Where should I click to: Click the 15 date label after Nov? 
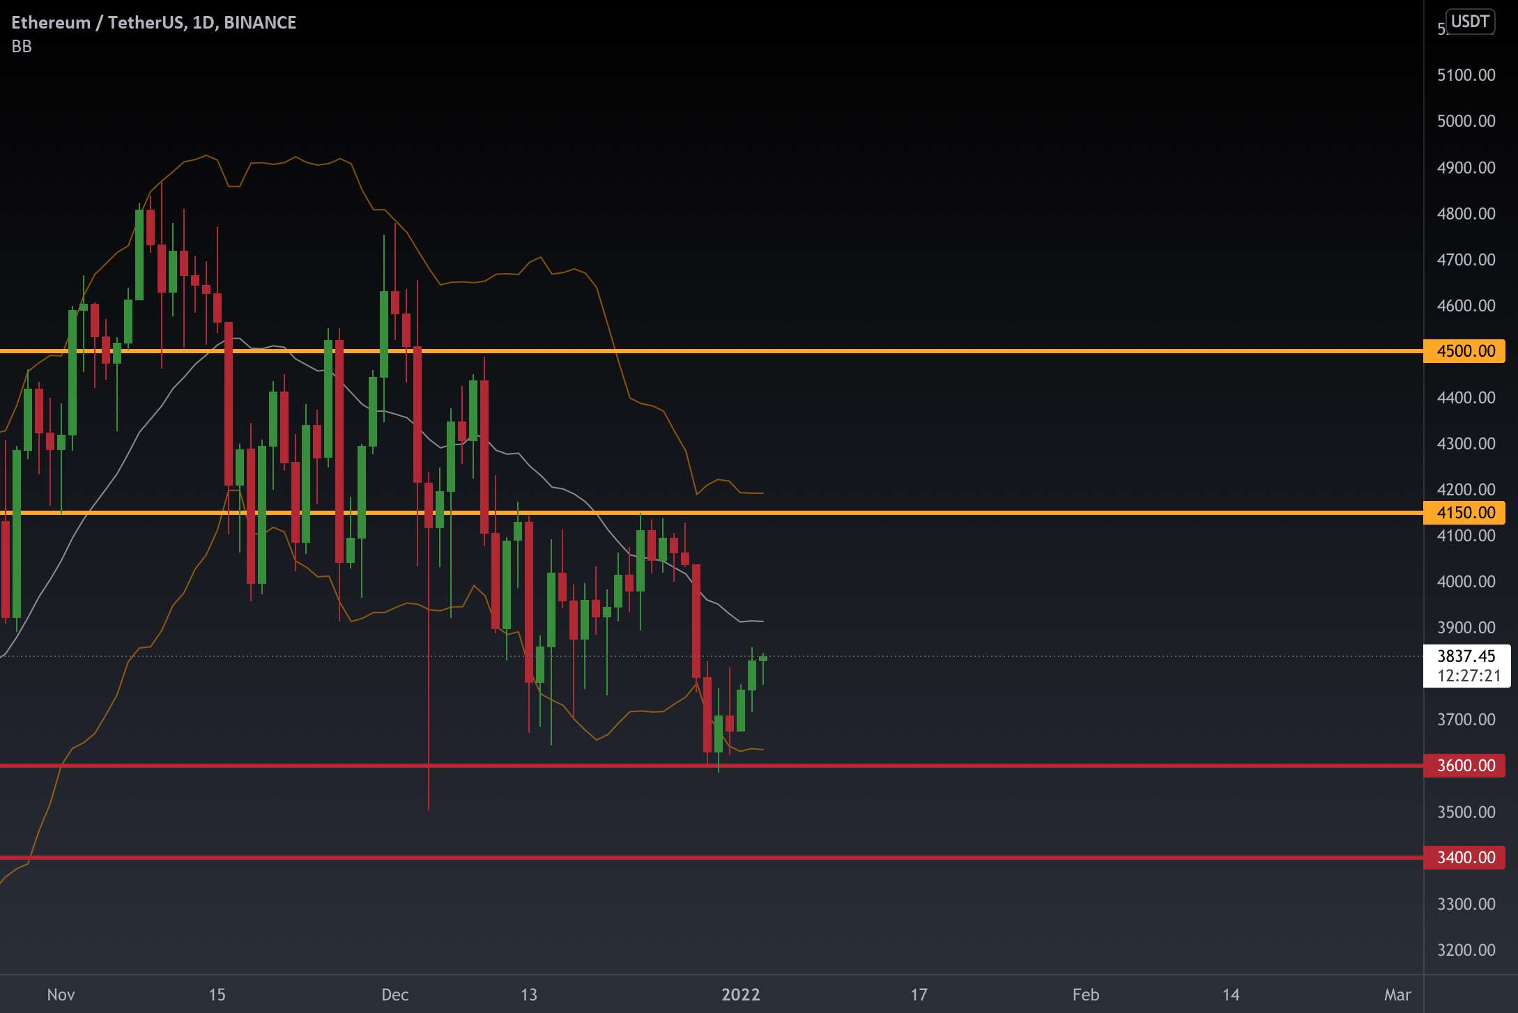[217, 995]
